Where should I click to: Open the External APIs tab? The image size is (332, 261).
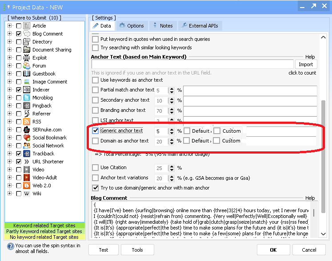pyautogui.click(x=199, y=26)
